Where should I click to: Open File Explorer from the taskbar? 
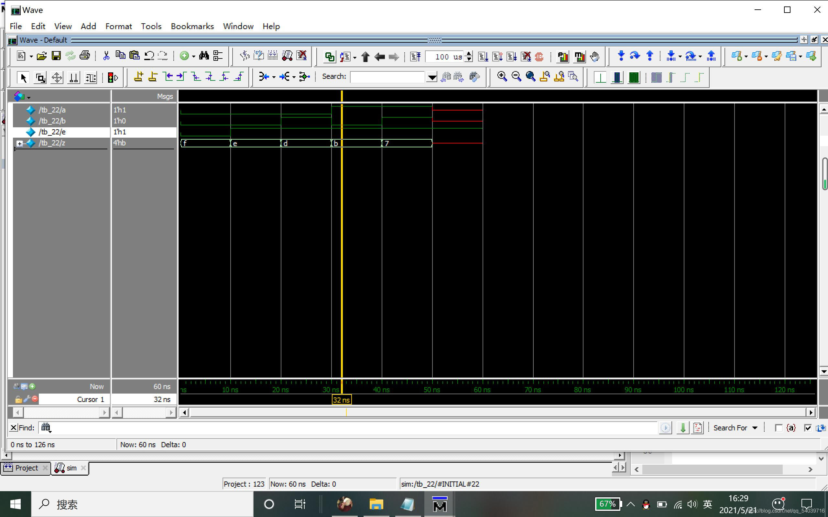376,504
